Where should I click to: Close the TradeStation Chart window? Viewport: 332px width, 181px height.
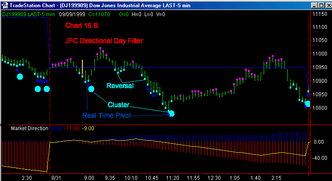pyautogui.click(x=328, y=6)
